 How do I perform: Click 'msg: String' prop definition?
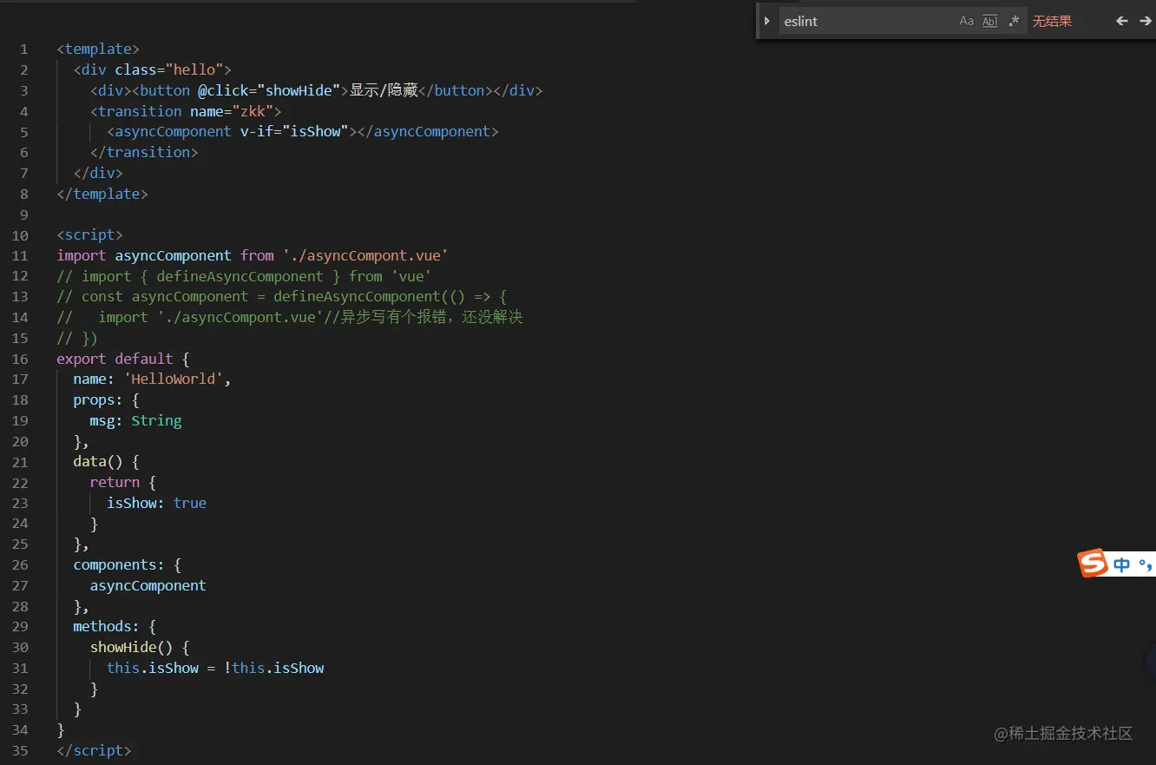coord(135,420)
